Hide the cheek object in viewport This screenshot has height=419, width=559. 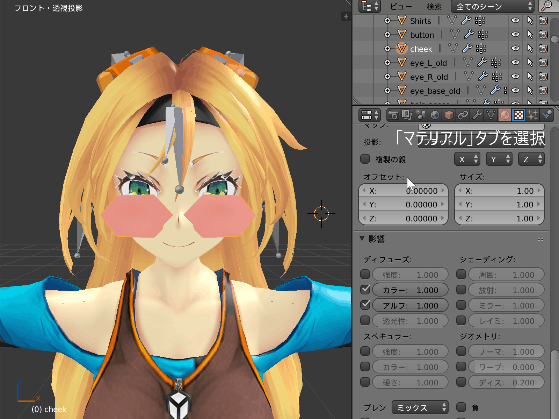[x=515, y=48]
